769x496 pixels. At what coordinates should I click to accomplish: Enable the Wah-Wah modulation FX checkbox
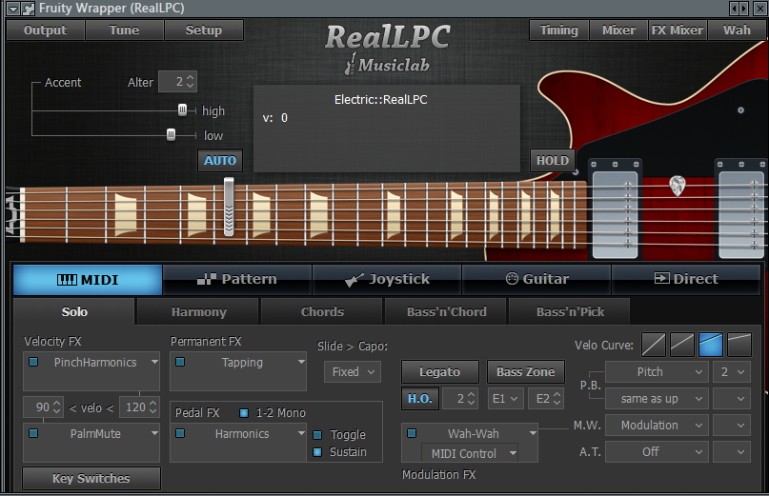[x=412, y=433]
